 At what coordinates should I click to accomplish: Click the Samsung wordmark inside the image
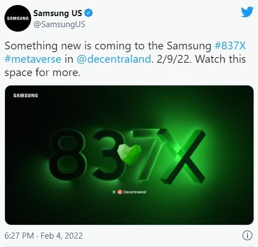(26, 95)
